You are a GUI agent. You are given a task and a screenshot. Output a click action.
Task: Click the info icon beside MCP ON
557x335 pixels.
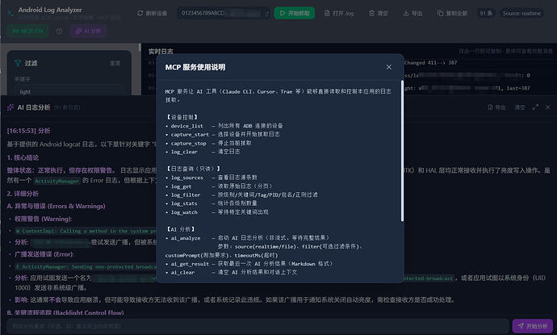59,31
